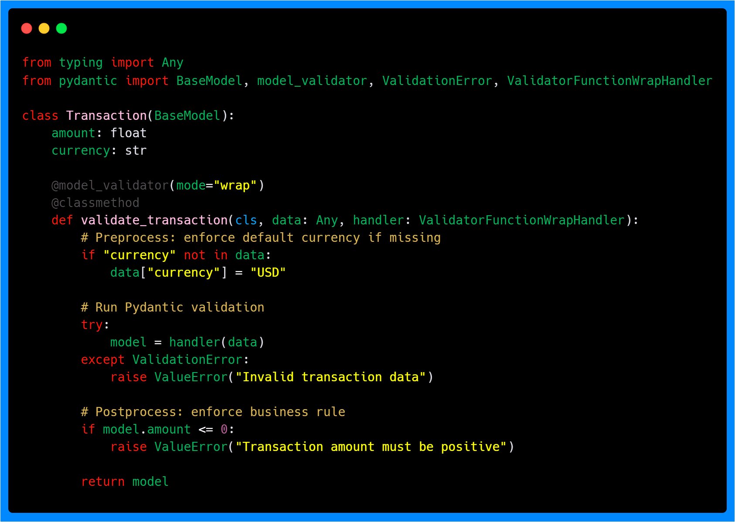Click the red traffic light window control
Image resolution: width=735 pixels, height=522 pixels.
(27, 28)
